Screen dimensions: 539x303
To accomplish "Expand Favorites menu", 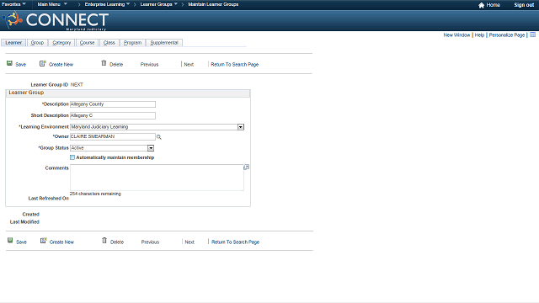I will click(x=13, y=4).
